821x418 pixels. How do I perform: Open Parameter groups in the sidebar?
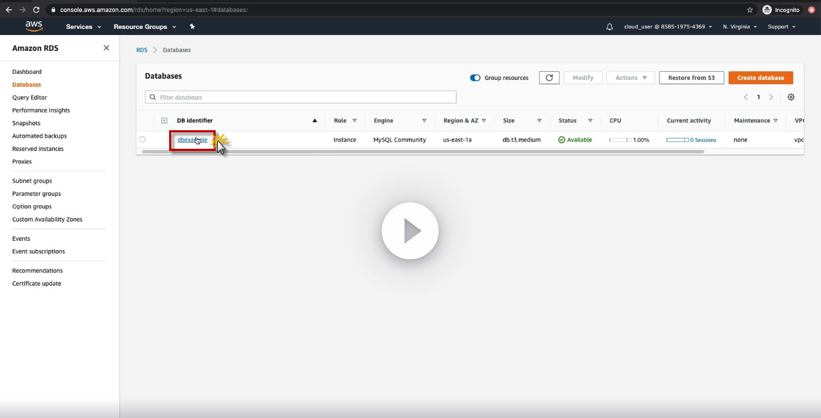pos(37,194)
